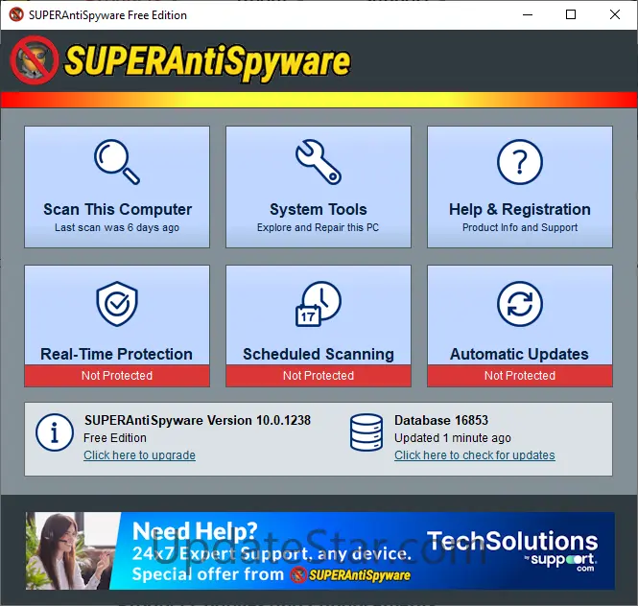Open the TechSolutions support banner ad

pos(320,550)
